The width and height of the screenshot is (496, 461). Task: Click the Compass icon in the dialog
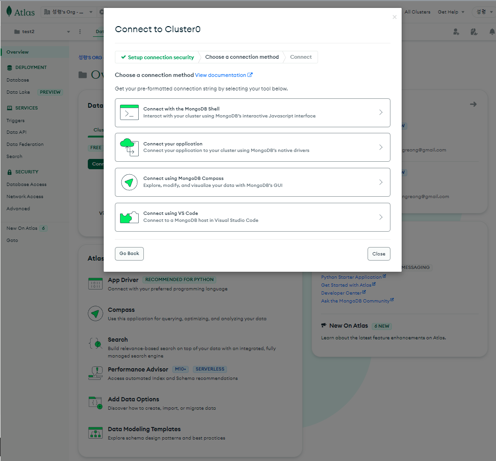pos(129,182)
